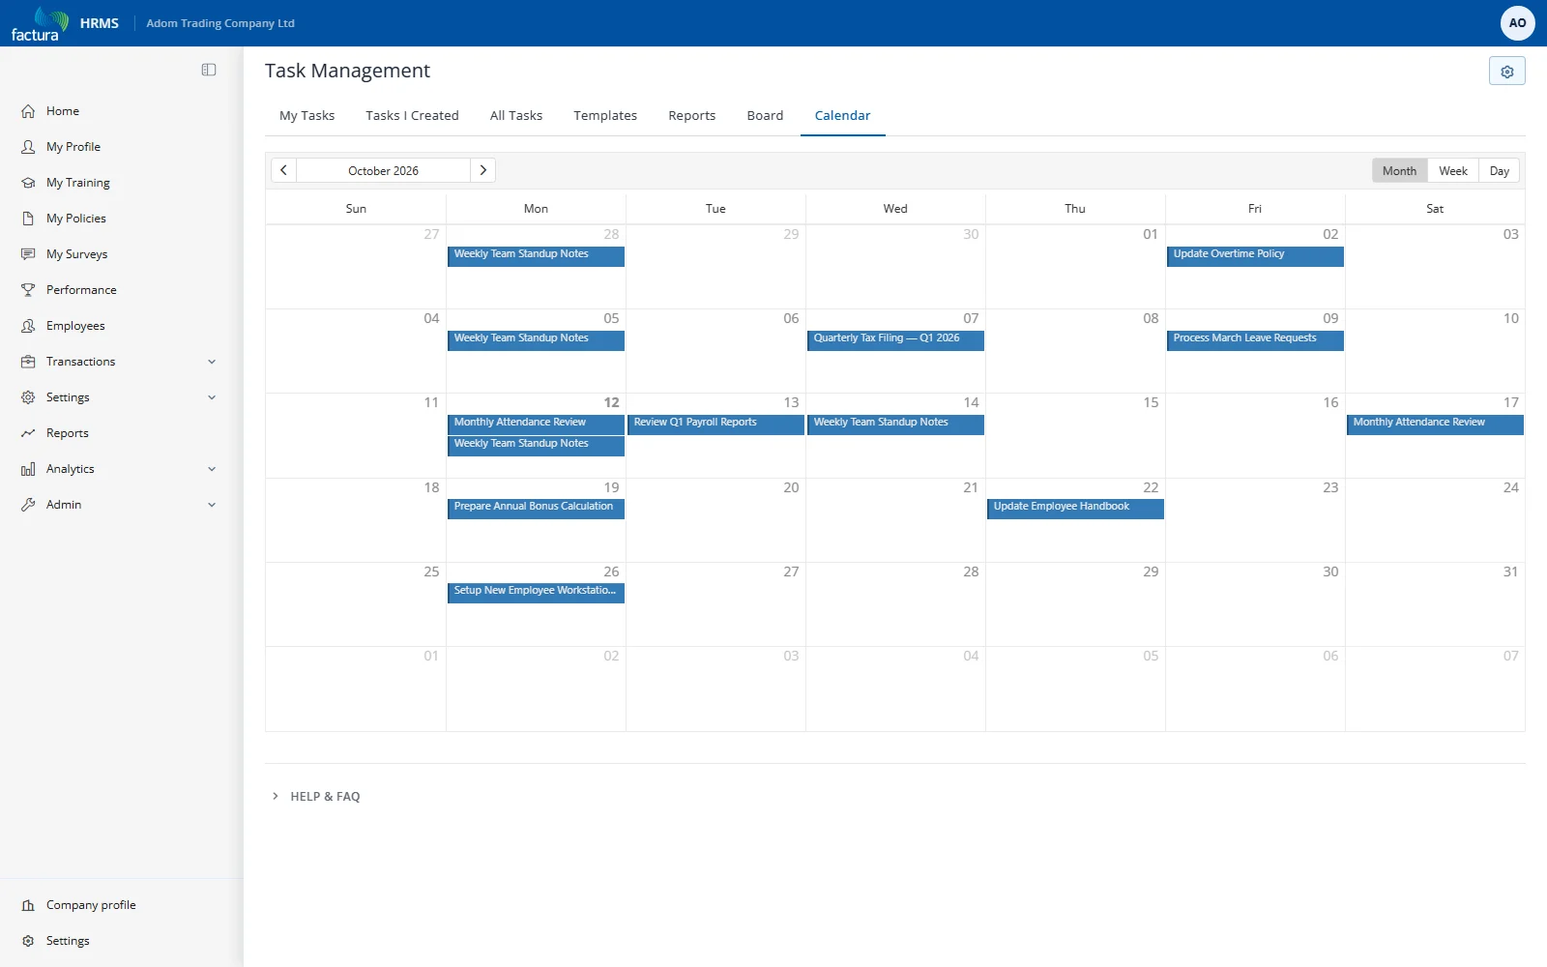Open Quarterly Tax Filing — Q1 2026 event
This screenshot has height=967, width=1547.
pyautogui.click(x=895, y=339)
